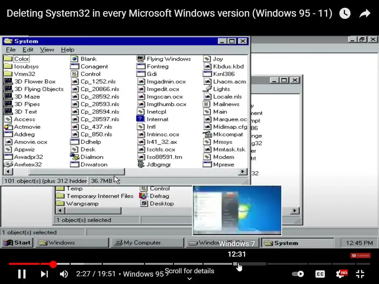Click the video title text
Viewport: 379px width, 284px height.
pyautogui.click(x=170, y=13)
